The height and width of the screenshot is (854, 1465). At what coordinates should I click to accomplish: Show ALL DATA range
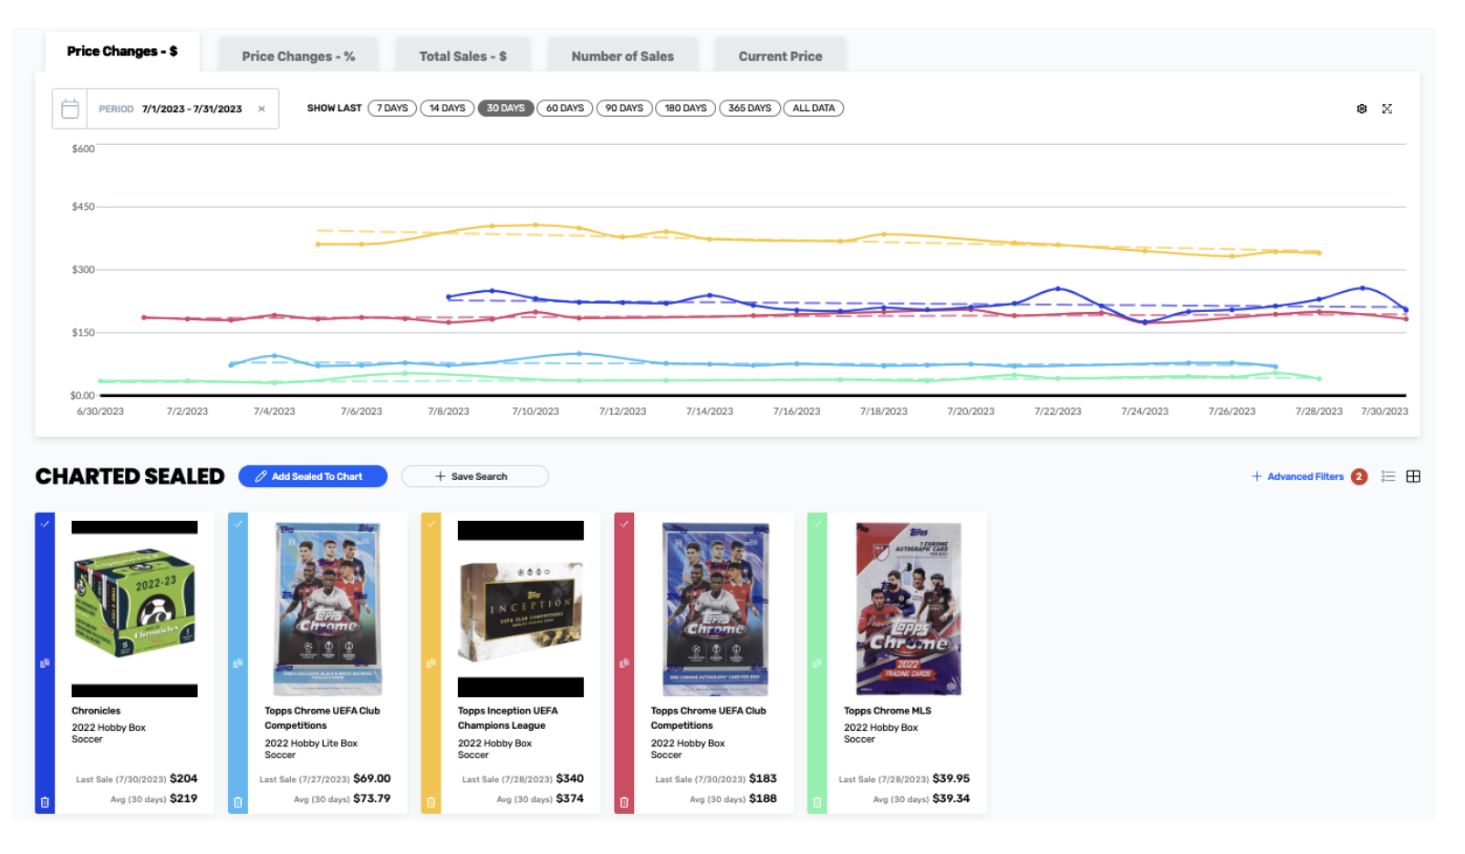coord(814,109)
